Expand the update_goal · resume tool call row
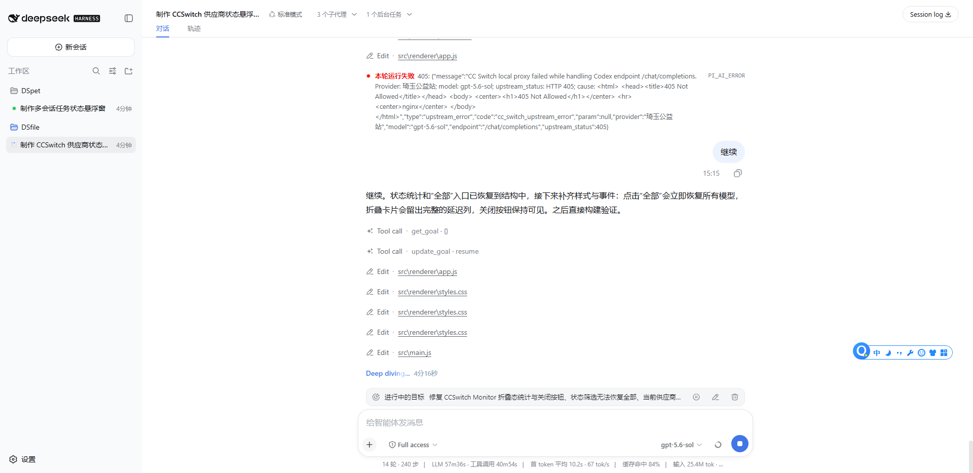973x473 pixels. (x=423, y=252)
